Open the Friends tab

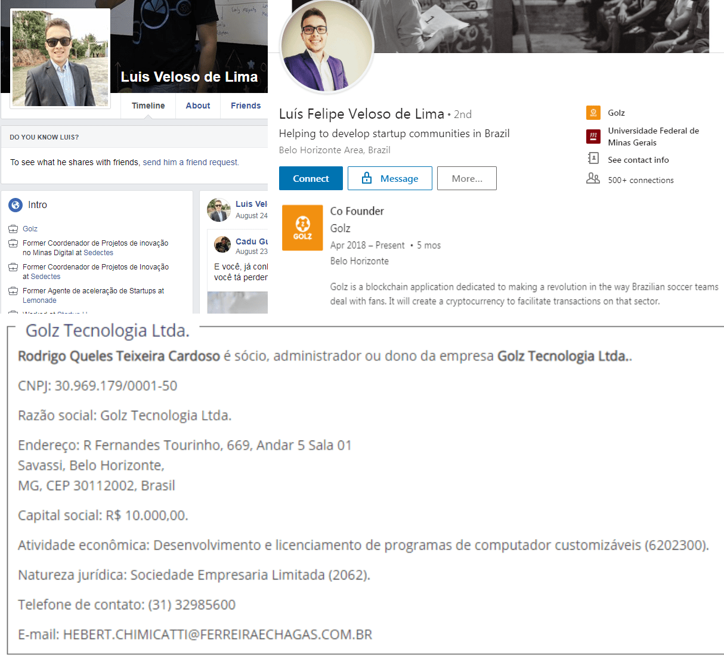[246, 106]
